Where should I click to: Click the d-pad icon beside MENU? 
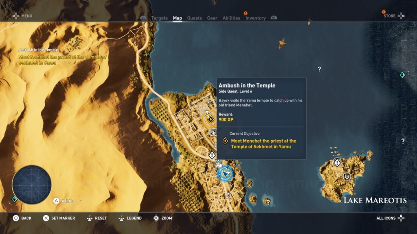click(x=16, y=16)
